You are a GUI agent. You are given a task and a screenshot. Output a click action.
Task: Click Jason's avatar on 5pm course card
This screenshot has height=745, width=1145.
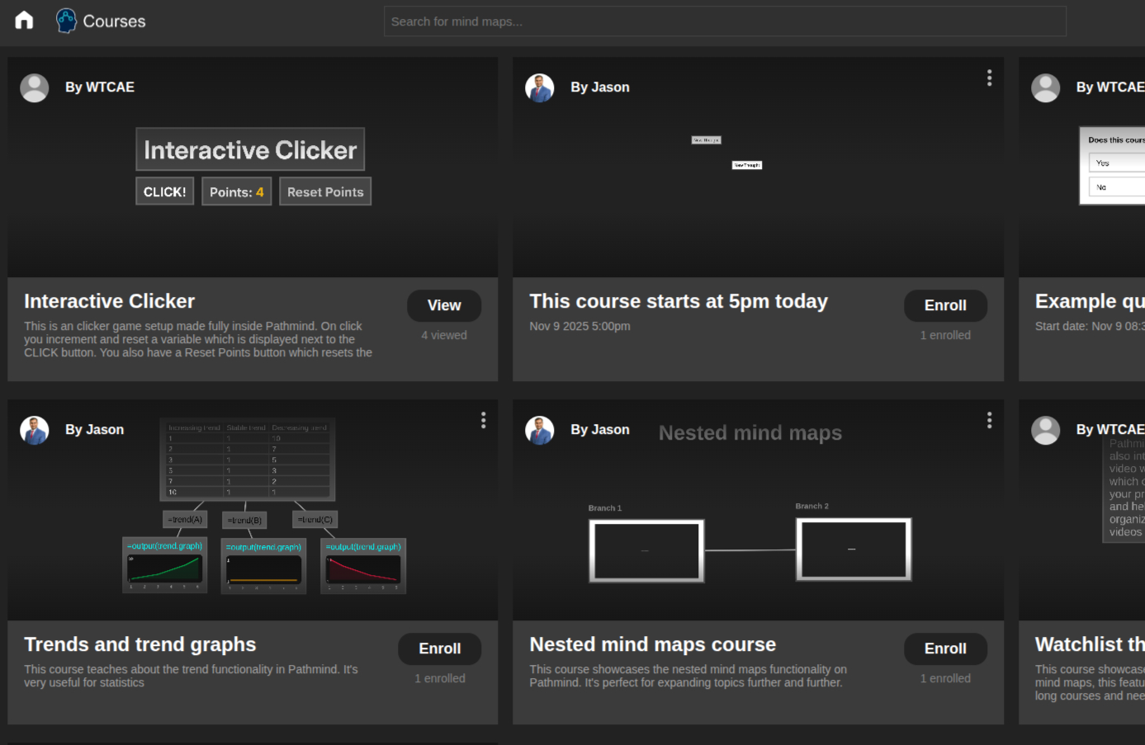540,87
